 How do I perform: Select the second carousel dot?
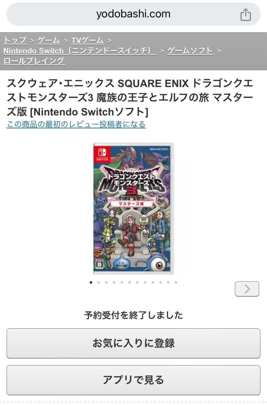tap(99, 282)
